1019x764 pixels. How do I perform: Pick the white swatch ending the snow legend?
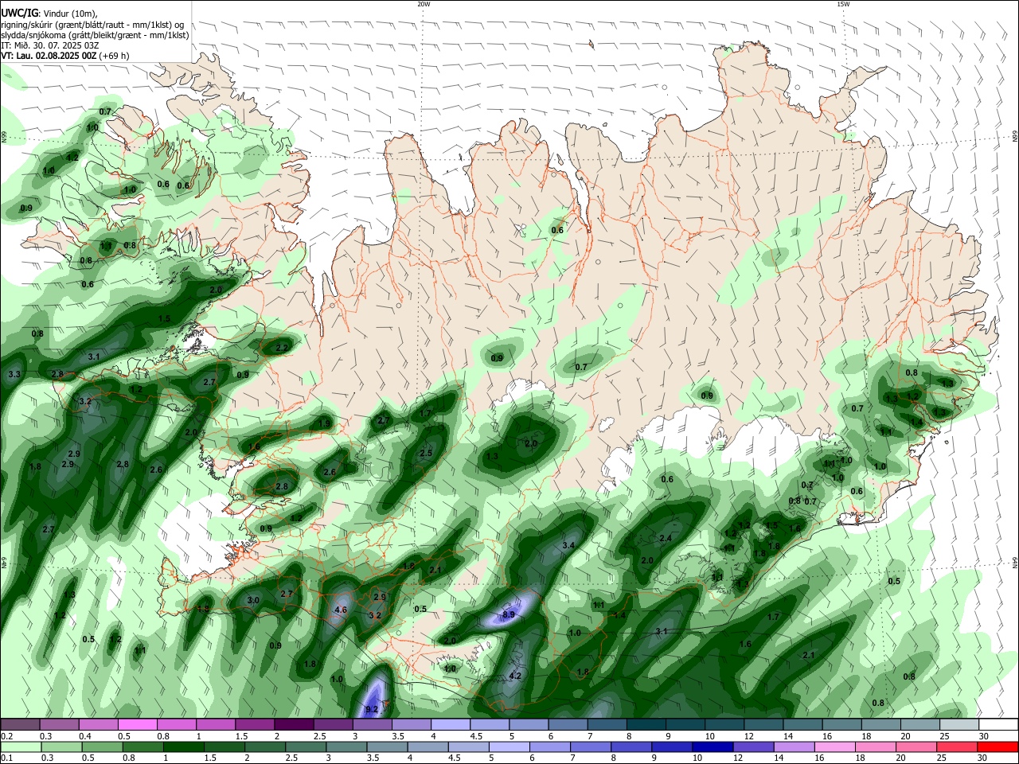998,725
